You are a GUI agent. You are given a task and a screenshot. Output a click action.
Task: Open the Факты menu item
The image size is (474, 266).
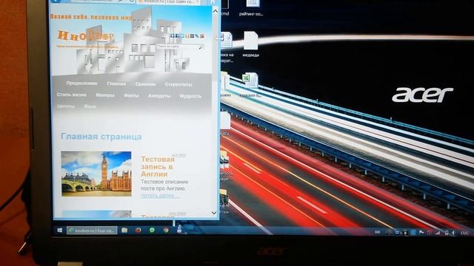[x=131, y=95]
